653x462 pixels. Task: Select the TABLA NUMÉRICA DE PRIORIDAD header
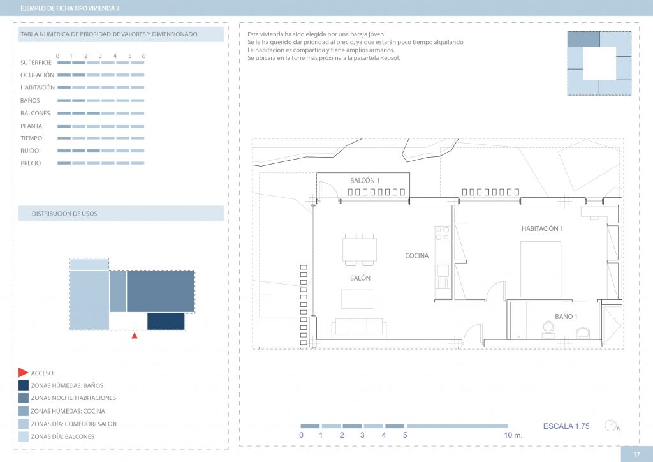pos(121,34)
